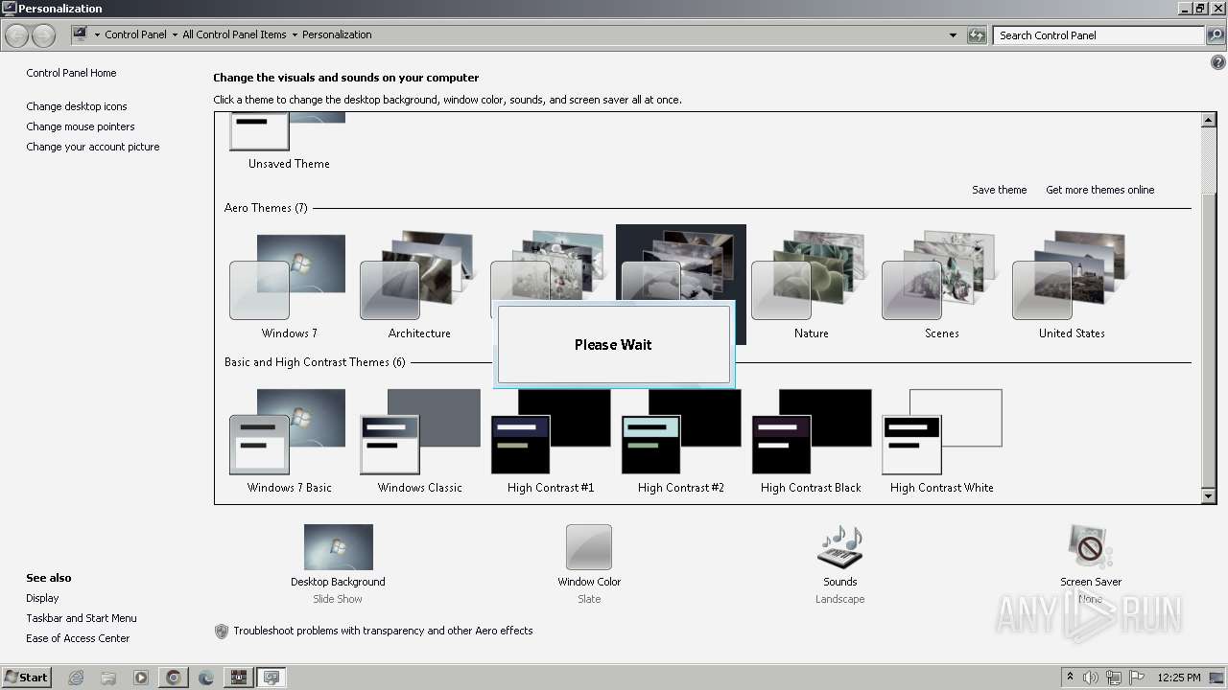Select the High Contrast #1 theme
The image size is (1228, 690).
550,440
